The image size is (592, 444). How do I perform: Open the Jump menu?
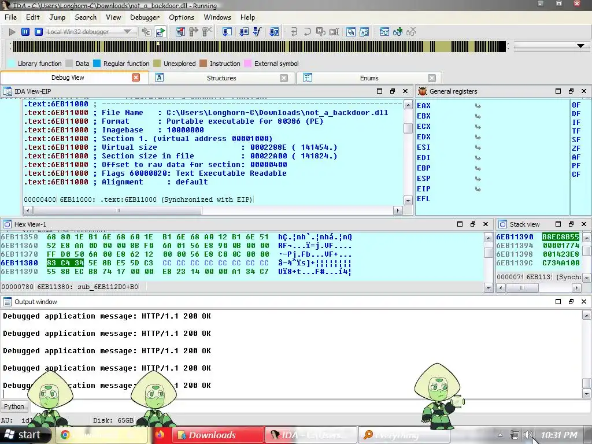[x=57, y=17]
